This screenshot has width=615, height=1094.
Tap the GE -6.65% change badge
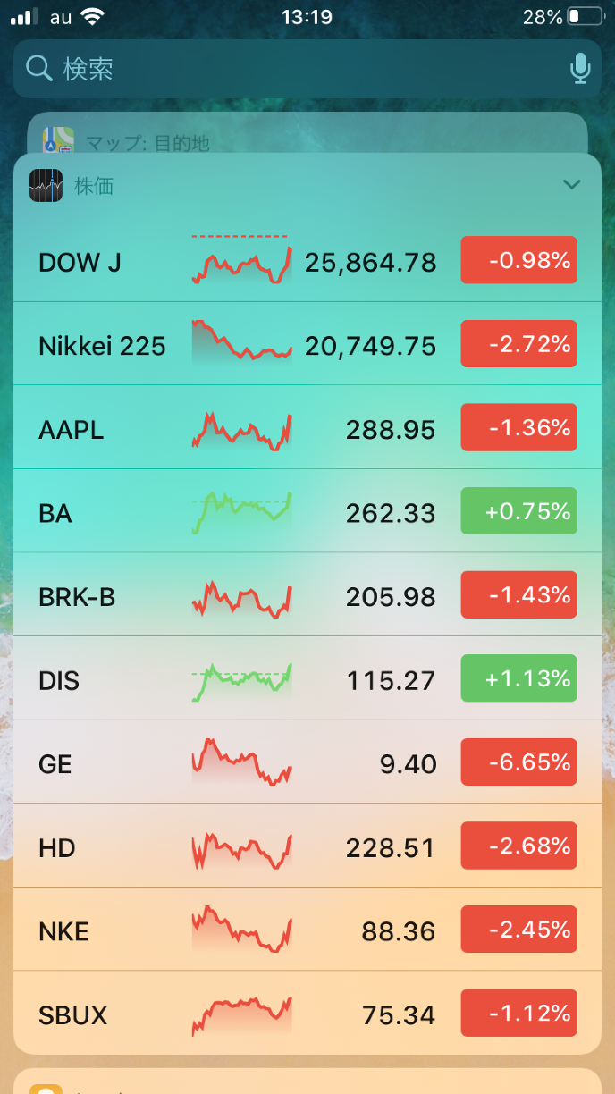(518, 762)
